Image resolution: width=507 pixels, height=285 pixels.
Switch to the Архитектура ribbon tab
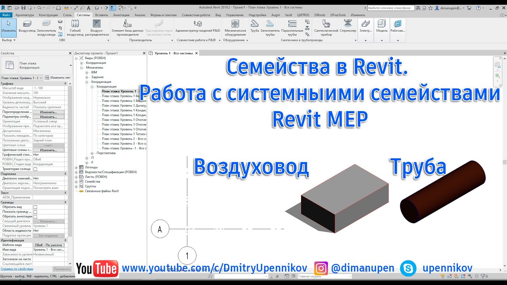(x=25, y=15)
